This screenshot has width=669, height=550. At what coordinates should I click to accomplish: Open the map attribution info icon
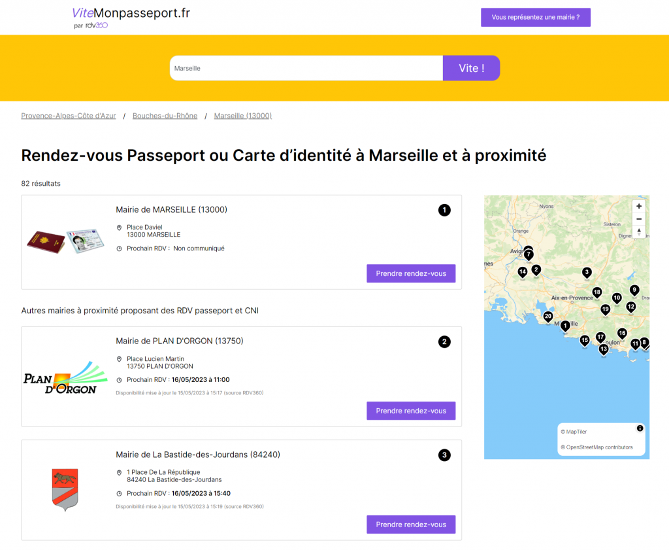[x=639, y=427]
